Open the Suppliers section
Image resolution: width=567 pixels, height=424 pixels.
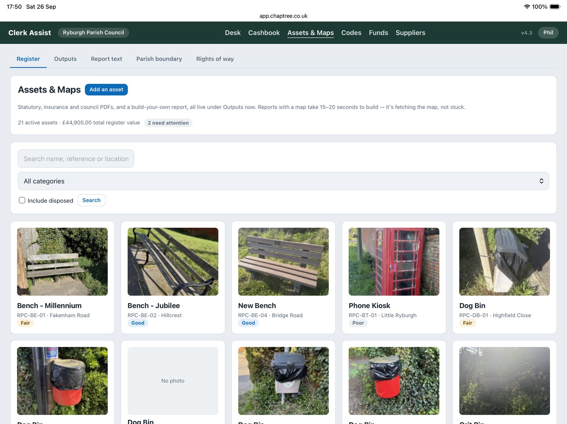[410, 33]
